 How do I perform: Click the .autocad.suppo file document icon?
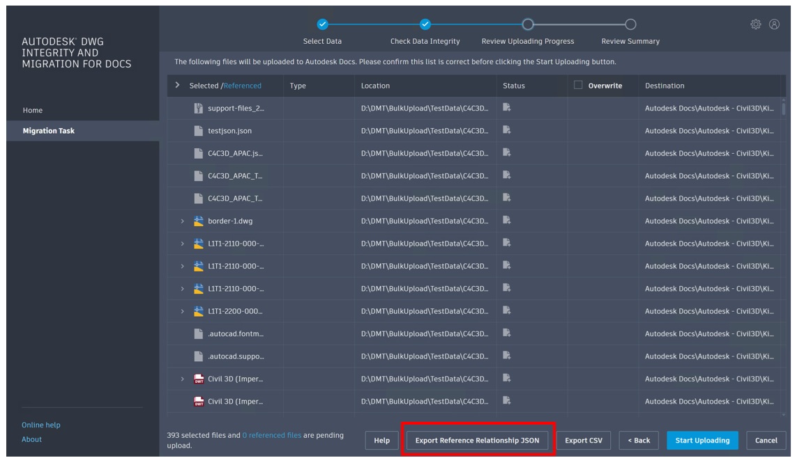pyautogui.click(x=198, y=356)
